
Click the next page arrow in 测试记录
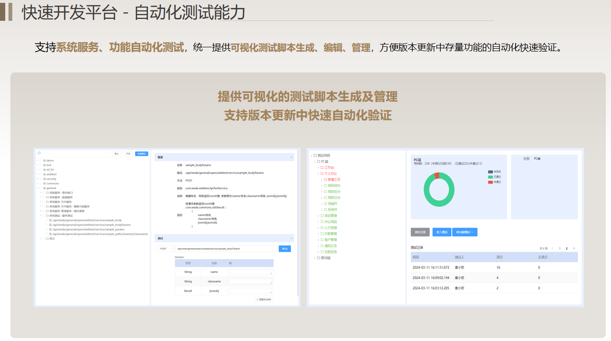574,248
